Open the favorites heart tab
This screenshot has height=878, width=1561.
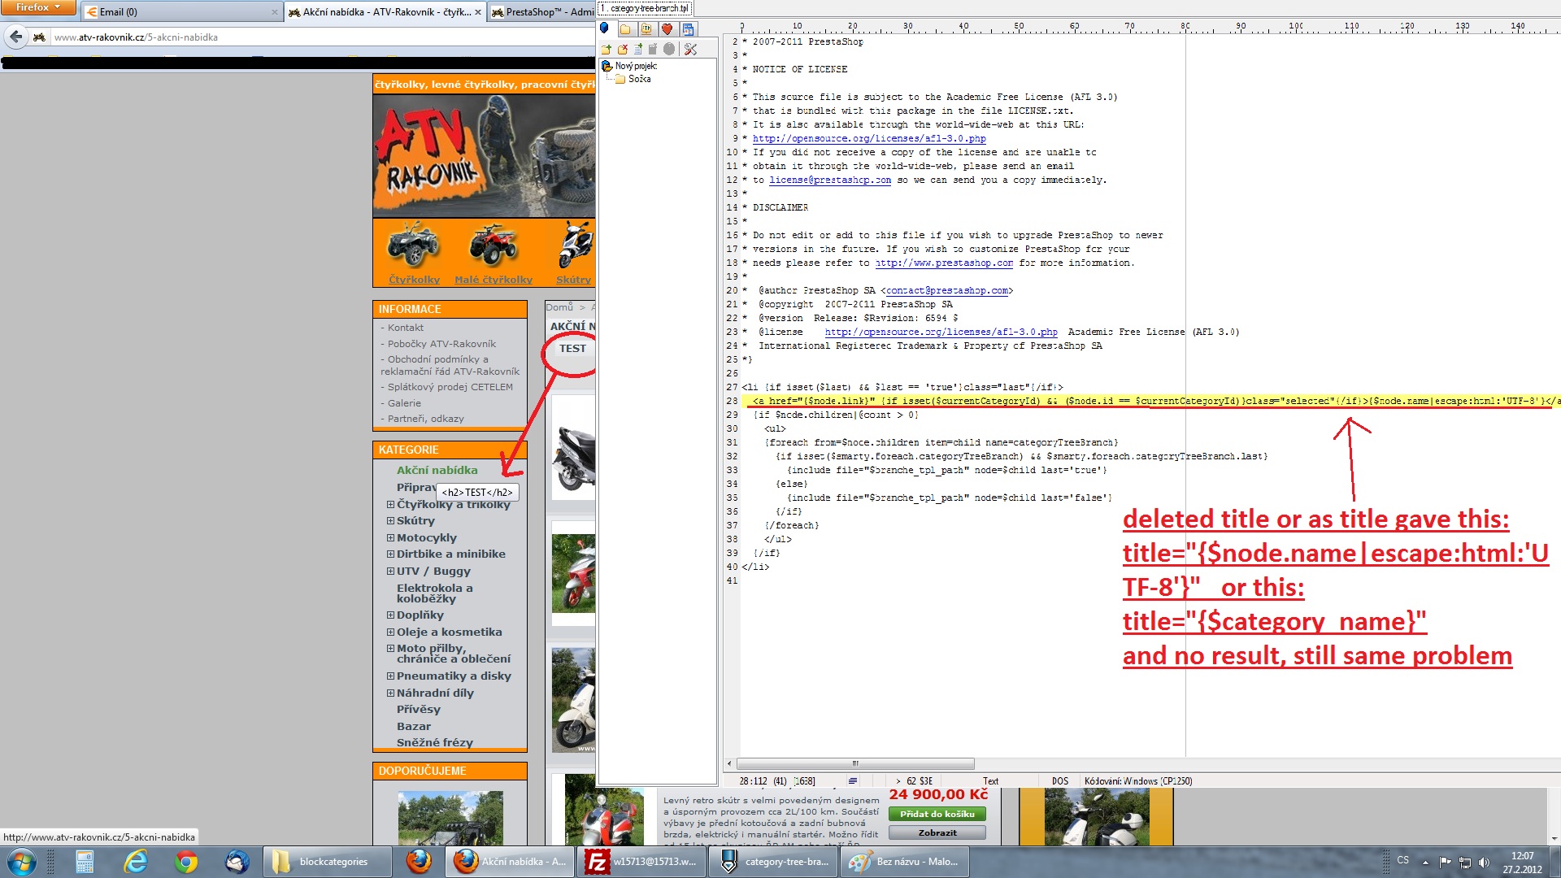(667, 29)
